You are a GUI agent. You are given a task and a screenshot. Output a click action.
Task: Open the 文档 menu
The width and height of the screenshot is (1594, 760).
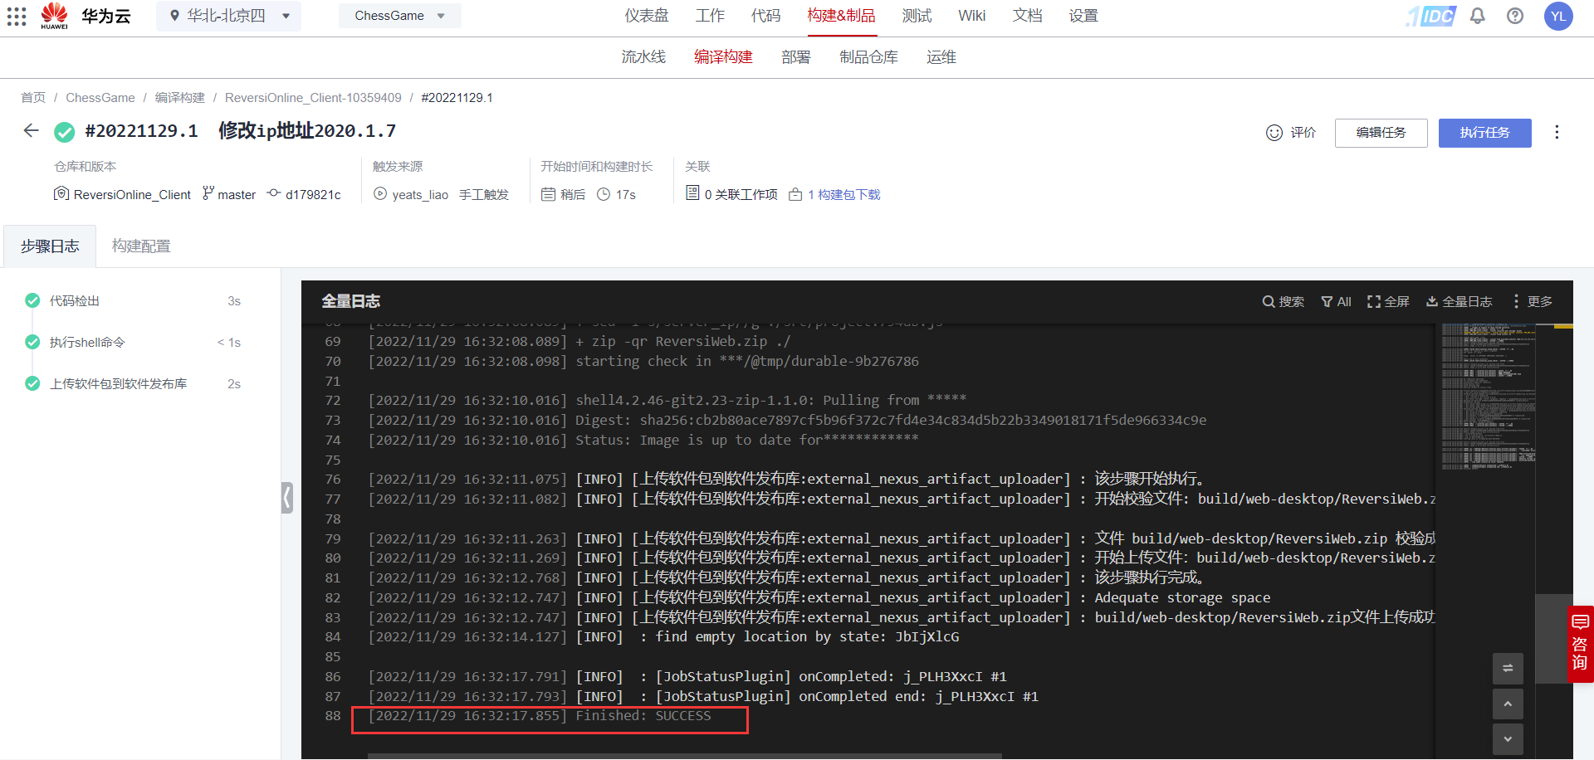[1027, 16]
